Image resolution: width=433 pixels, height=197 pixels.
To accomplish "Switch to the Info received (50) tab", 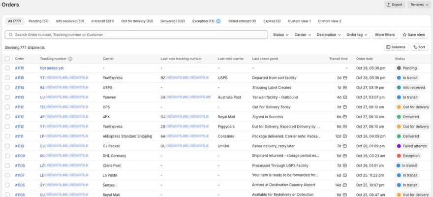I will click(x=70, y=21).
